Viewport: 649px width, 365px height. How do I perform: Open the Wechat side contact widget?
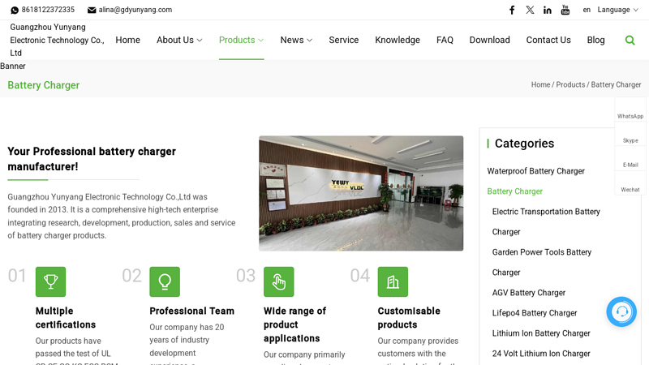tap(630, 185)
